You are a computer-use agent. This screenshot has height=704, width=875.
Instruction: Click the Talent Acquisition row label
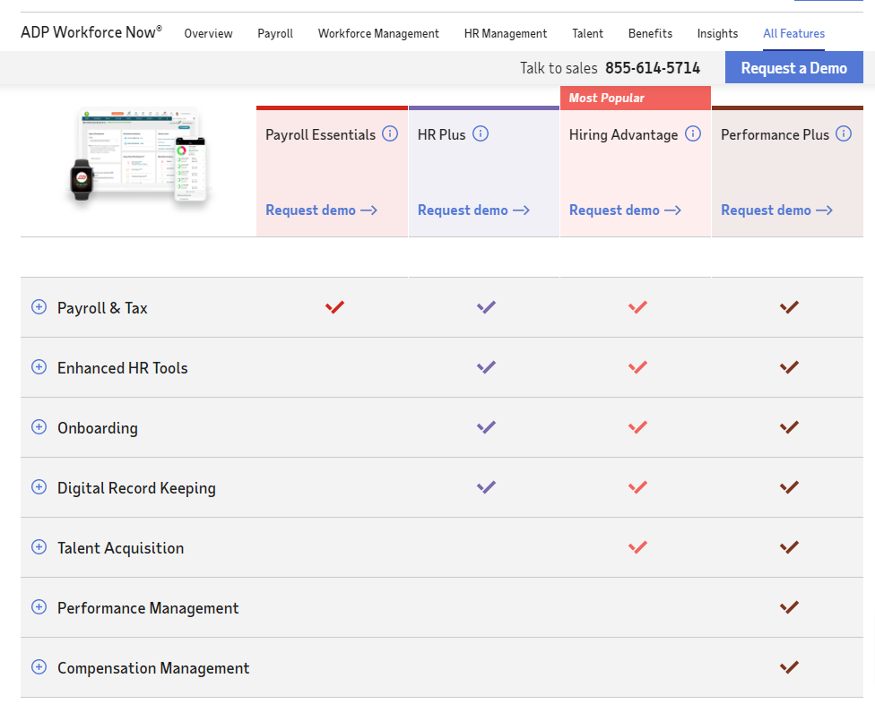[x=120, y=548]
